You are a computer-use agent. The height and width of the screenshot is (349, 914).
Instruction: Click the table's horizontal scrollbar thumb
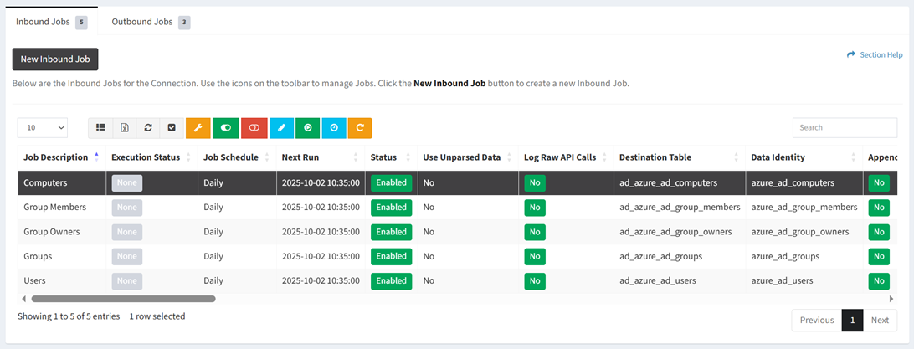[123, 299]
